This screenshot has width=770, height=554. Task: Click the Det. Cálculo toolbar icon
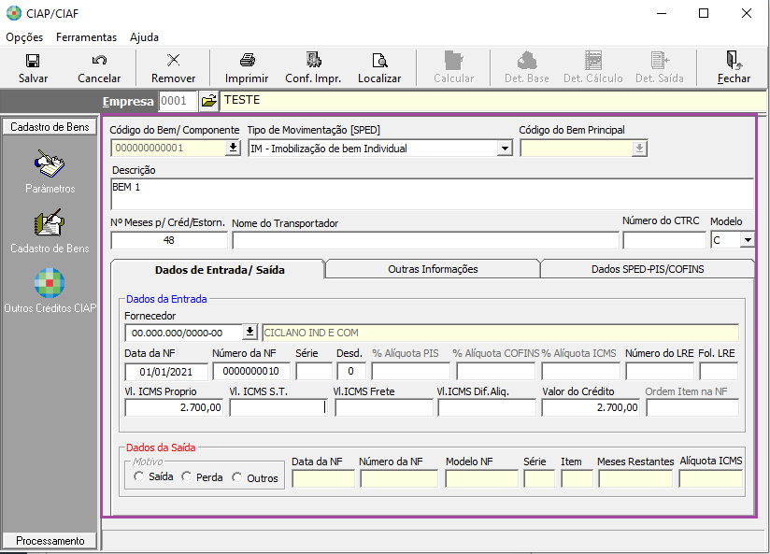coord(593,61)
